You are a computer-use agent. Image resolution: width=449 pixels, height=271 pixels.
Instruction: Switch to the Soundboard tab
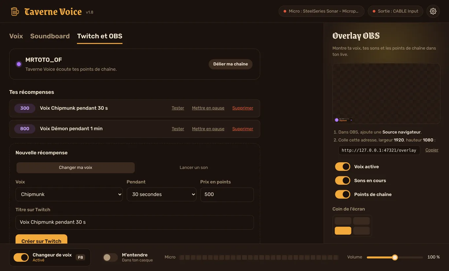50,36
